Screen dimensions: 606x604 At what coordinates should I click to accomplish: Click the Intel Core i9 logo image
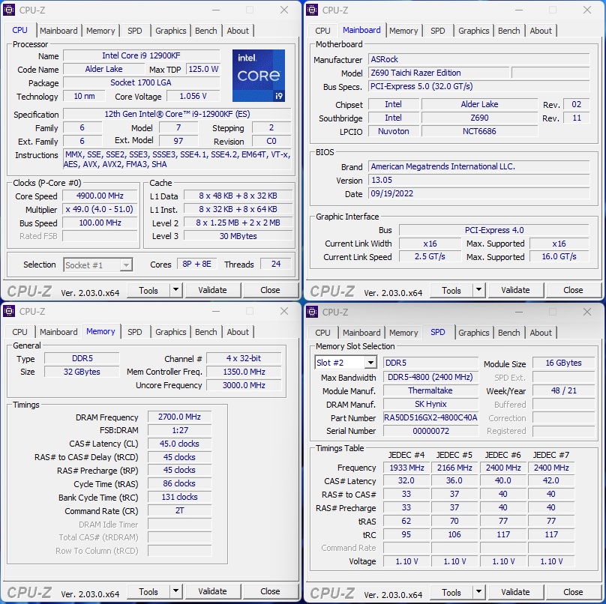click(x=258, y=76)
